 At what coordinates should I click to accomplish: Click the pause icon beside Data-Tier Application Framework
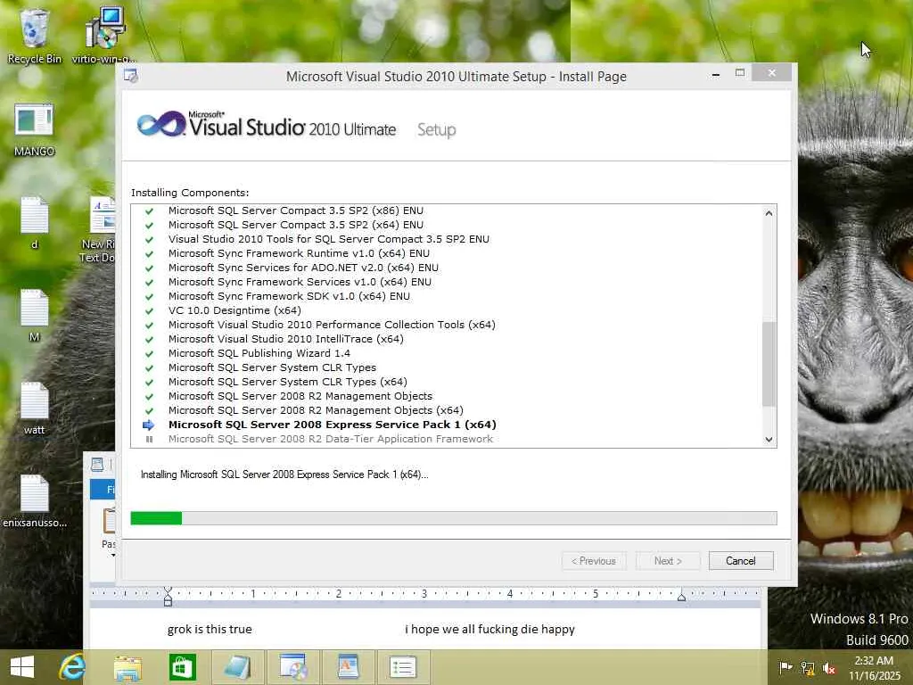[149, 439]
